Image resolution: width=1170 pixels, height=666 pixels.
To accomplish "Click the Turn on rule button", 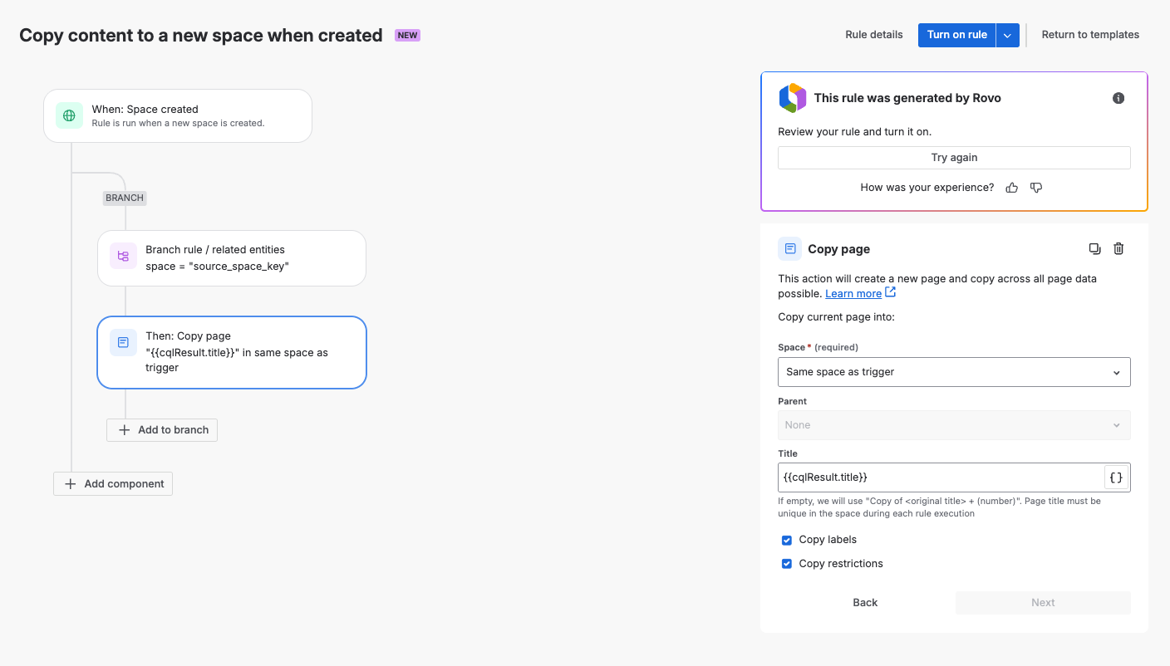I will [956, 35].
